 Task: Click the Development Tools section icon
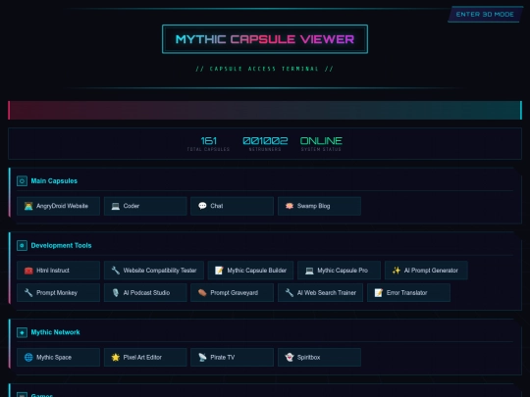click(22, 245)
